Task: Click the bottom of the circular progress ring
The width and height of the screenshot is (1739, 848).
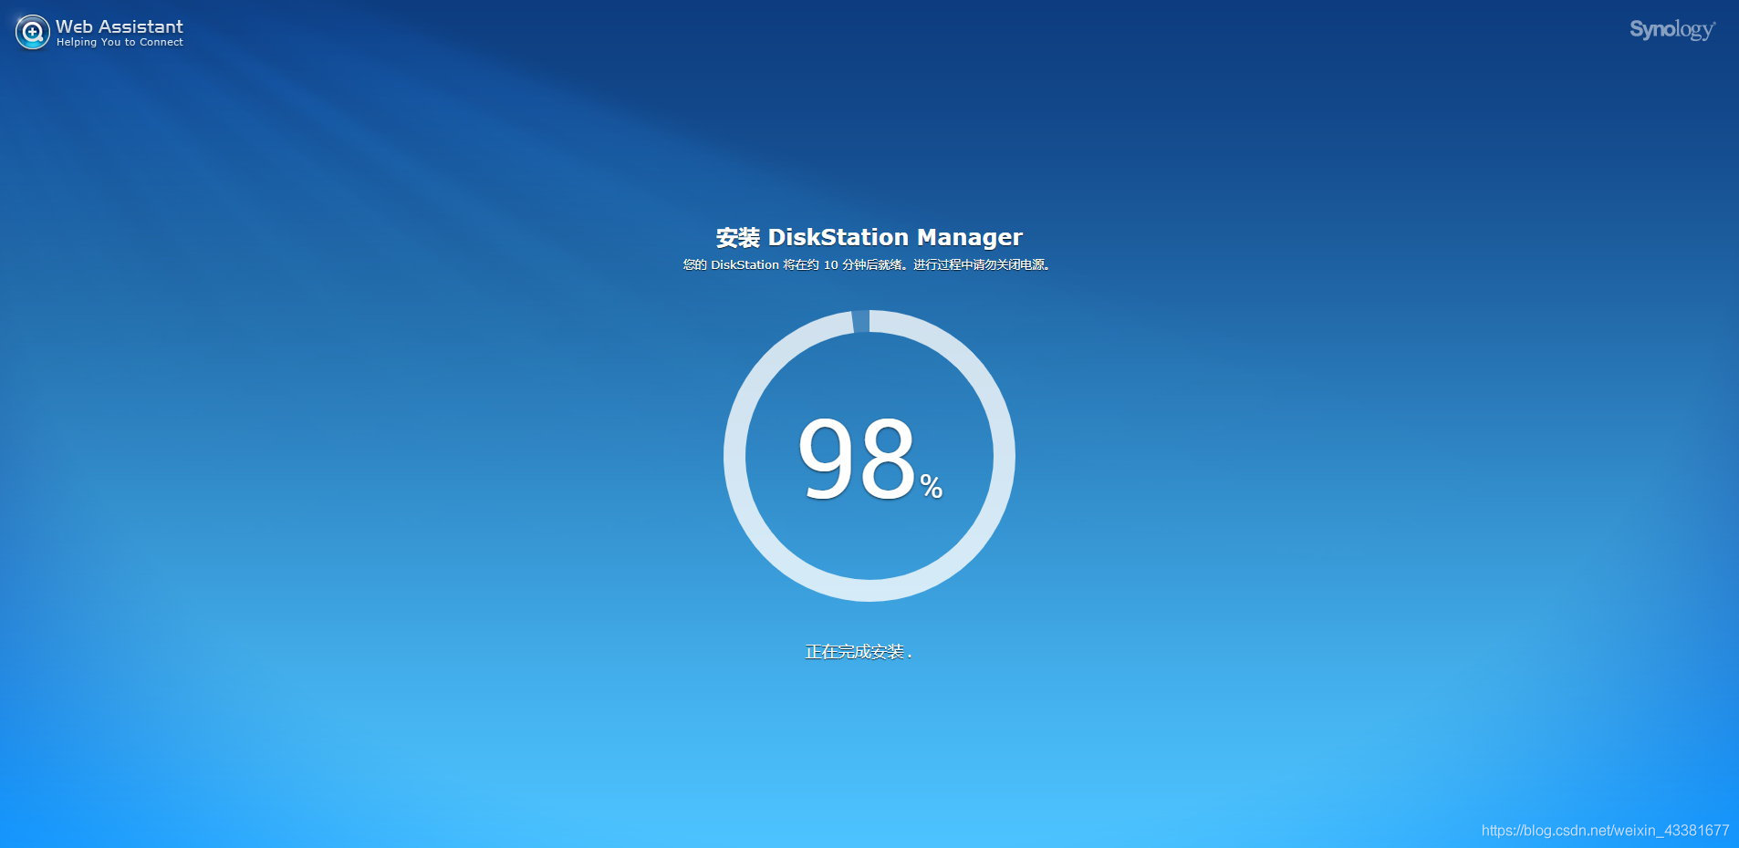Action: [x=869, y=590]
